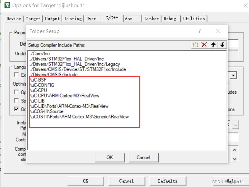Open the dropdown arrow in Language group
Image resolution: width=249 pixels, height=187 pixels.
pos(233,75)
